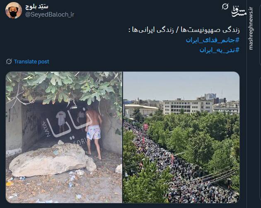Open hashtag #نذر_به_ایران

pos(220,50)
